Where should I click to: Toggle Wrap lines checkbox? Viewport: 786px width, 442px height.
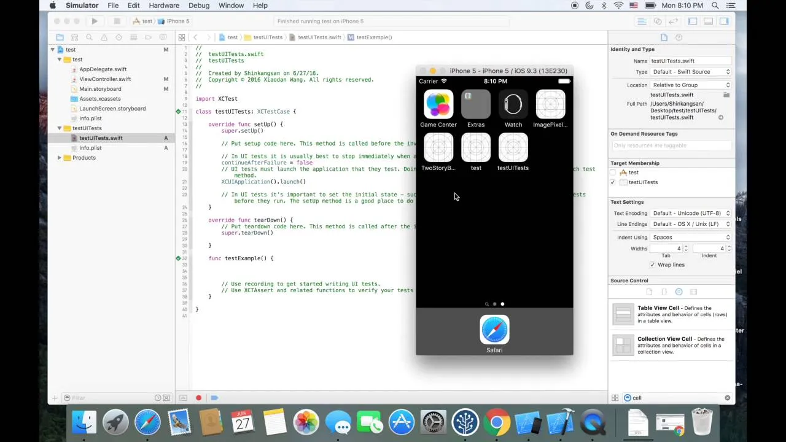652,265
